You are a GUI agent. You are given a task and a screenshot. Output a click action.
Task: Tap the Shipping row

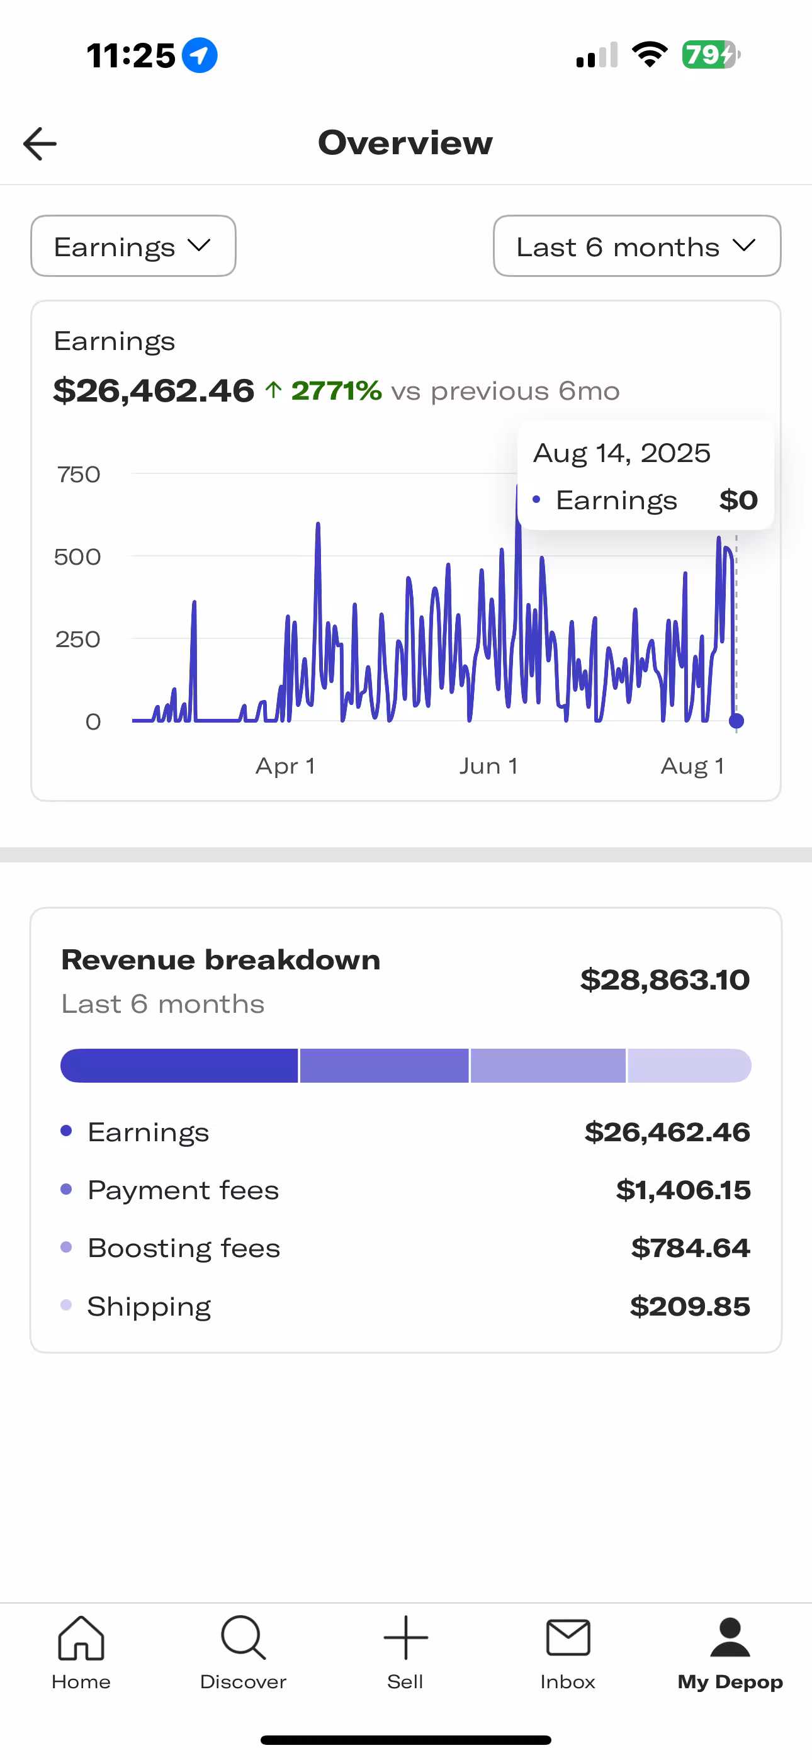[x=405, y=1306]
